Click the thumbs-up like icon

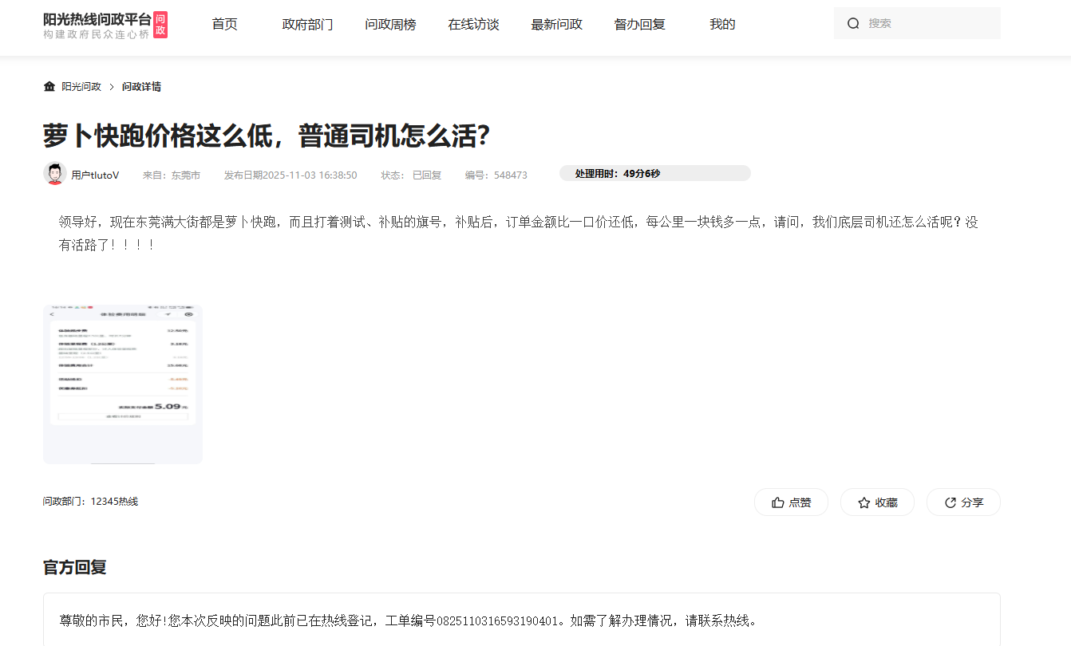(777, 502)
